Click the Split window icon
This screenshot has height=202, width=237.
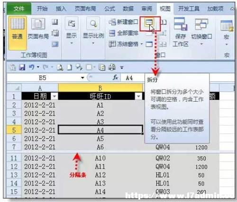149,23
